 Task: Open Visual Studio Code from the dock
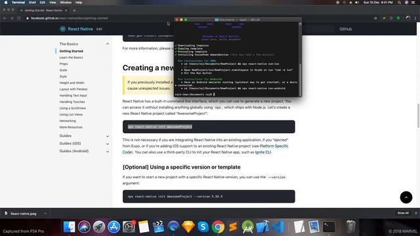[278, 227]
